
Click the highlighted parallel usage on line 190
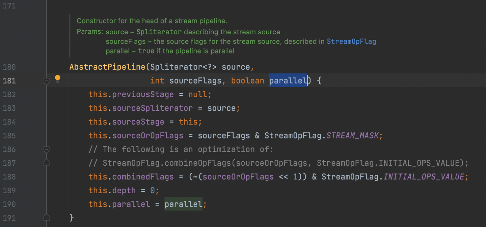point(183,204)
